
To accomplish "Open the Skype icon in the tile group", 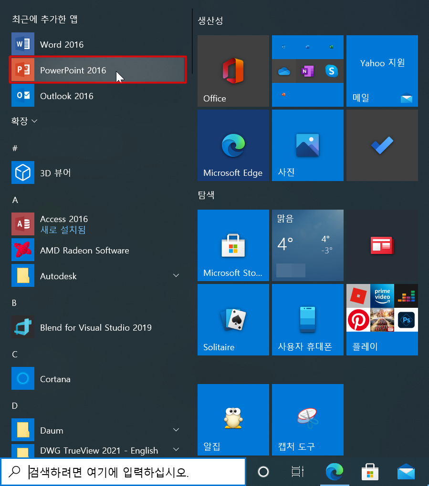I will 332,71.
